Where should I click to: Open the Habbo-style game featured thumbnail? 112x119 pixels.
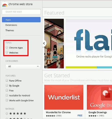point(54,43)
